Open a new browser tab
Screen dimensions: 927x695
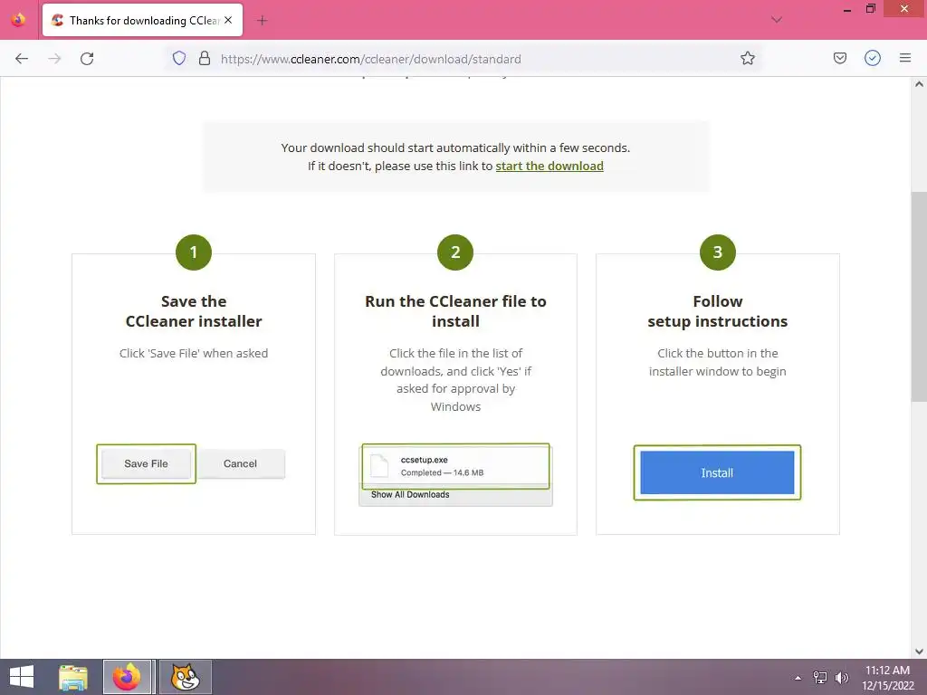coord(262,21)
